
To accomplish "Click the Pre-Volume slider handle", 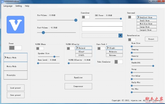I will 76,20.
